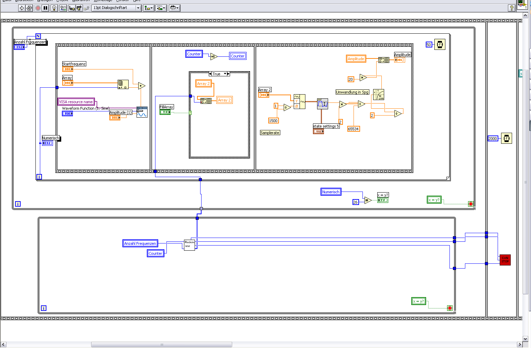Select the Add node after Index Array
The height and width of the screenshot is (348, 531).
[142, 86]
